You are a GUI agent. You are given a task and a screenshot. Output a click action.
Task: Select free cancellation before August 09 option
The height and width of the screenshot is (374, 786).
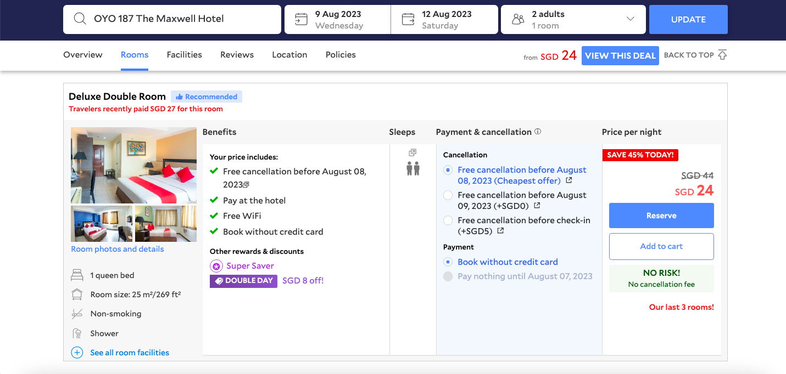448,195
